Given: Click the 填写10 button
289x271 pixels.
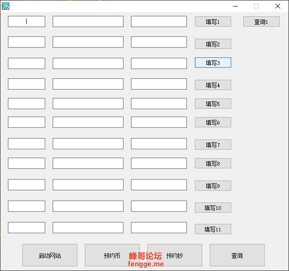Looking at the screenshot, I should pyautogui.click(x=213, y=208).
